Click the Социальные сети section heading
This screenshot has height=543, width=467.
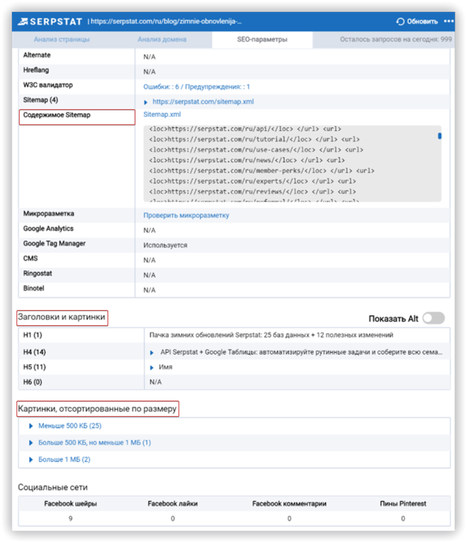click(53, 487)
